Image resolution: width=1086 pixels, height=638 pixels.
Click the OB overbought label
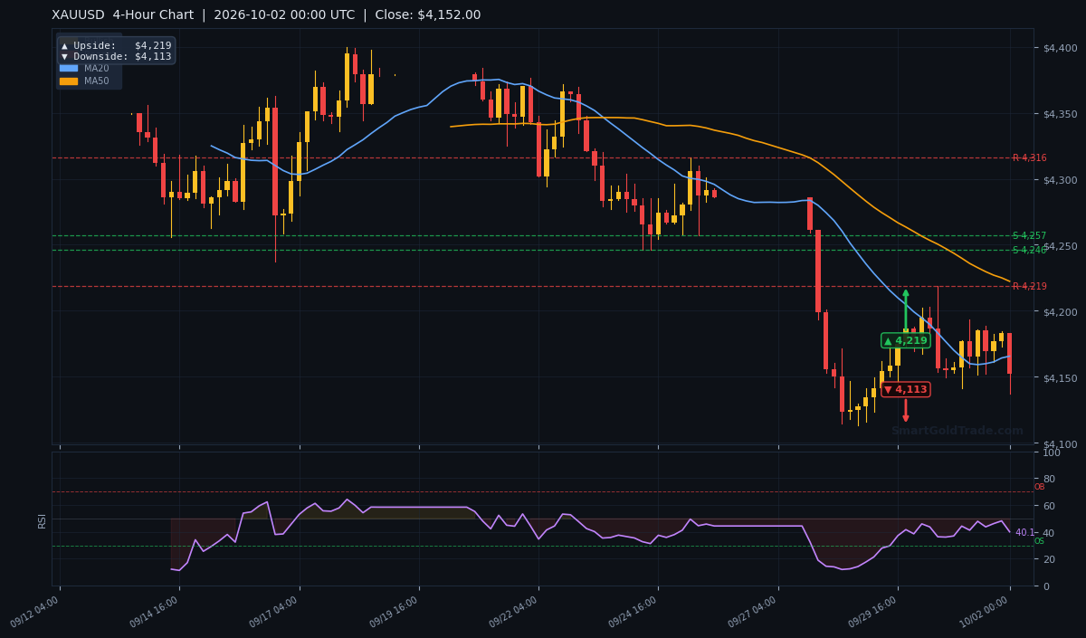(x=1039, y=487)
